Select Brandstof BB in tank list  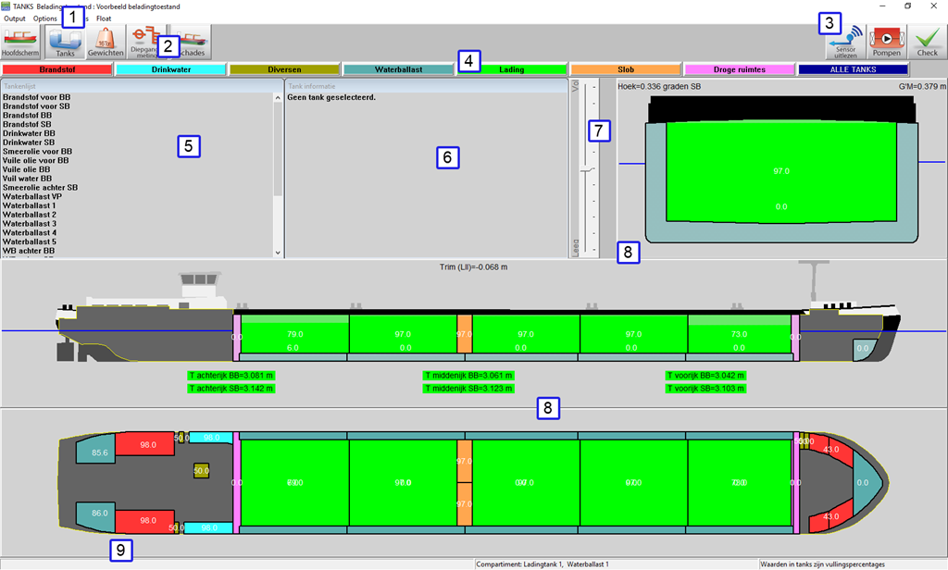(x=27, y=115)
